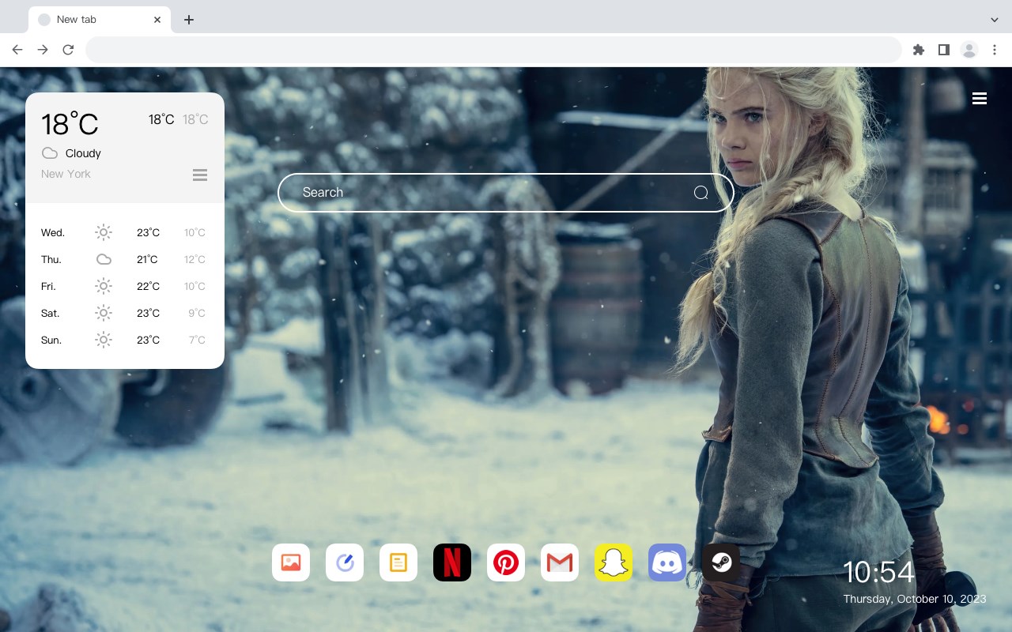This screenshot has width=1012, height=632.
Task: Click the 10:54 clock display
Action: (x=878, y=572)
